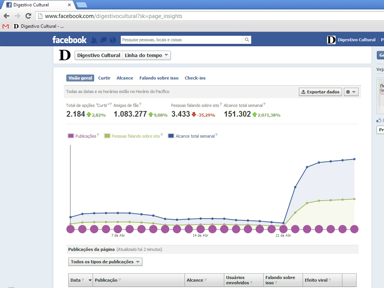Click help mark in Alcance column header
Image resolution: width=384 pixels, height=288 pixels.
[205, 280]
